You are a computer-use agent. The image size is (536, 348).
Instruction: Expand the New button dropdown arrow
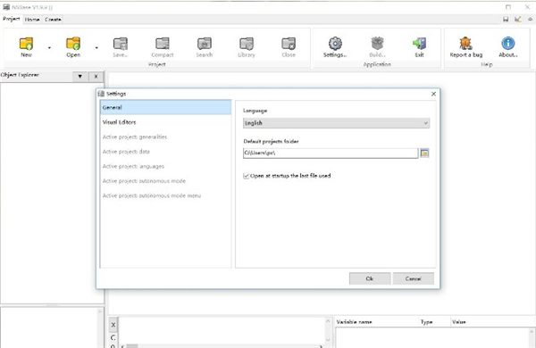click(49, 48)
